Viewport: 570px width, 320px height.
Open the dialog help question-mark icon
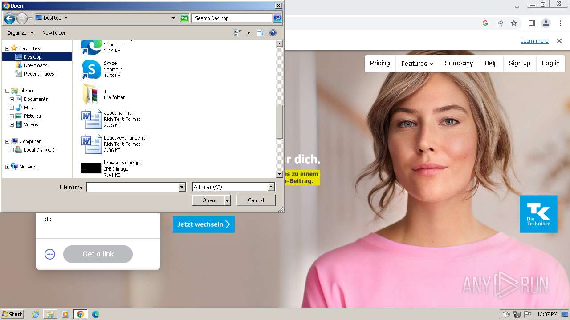[273, 33]
